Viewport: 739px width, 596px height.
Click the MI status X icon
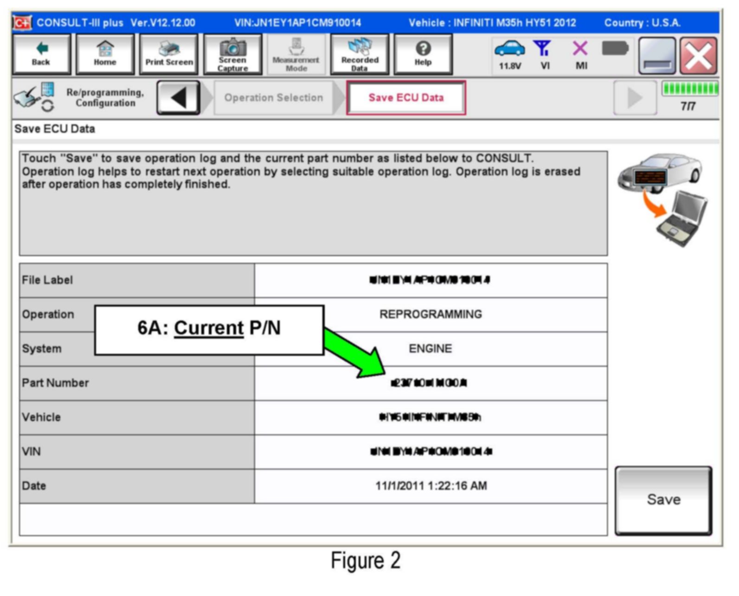pos(580,55)
